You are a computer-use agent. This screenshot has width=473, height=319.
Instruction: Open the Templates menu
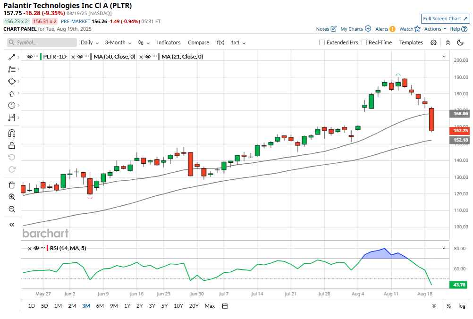[x=411, y=42]
